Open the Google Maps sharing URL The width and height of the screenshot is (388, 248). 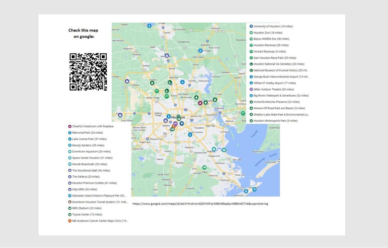(x=200, y=204)
